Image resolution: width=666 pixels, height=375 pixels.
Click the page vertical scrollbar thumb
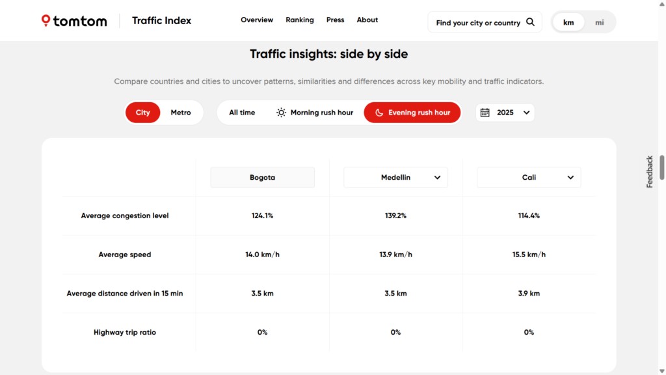click(662, 167)
